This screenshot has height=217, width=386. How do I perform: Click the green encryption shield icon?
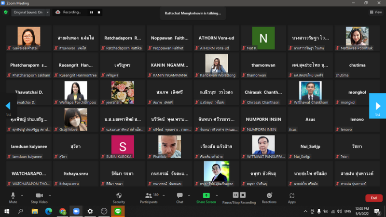click(x=6, y=12)
